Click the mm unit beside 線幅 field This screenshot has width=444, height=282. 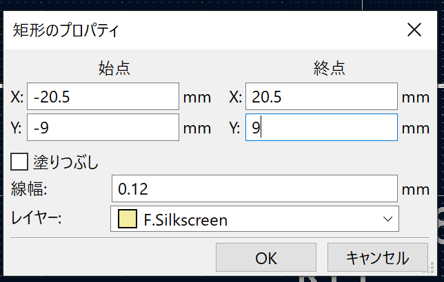click(416, 189)
